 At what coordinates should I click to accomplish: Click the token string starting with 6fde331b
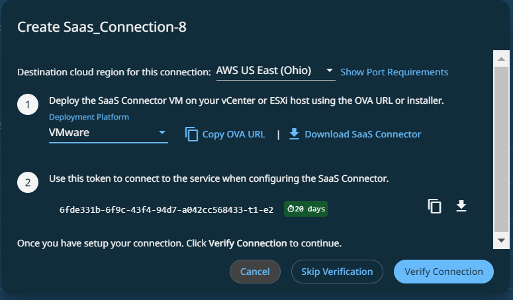[166, 209]
